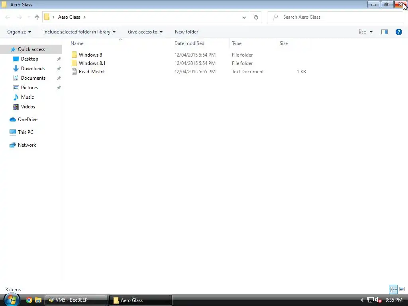
Task: Click the Read_Me.txt document icon
Action: pyautogui.click(x=74, y=72)
